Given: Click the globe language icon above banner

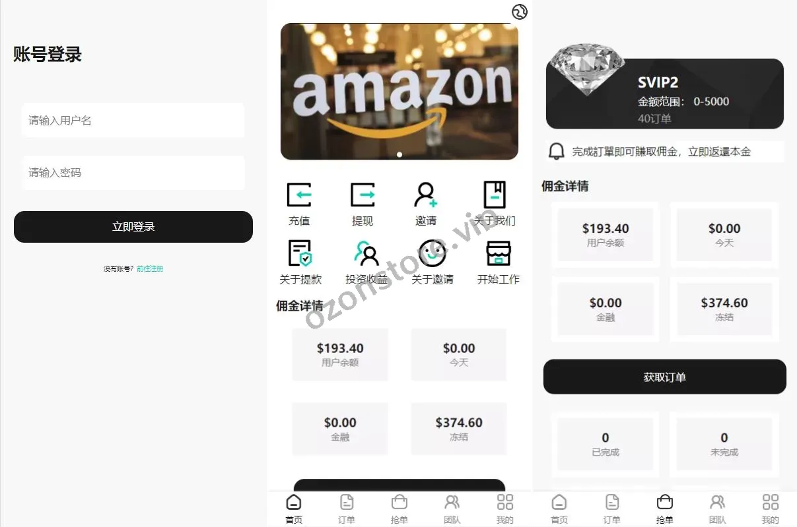Looking at the screenshot, I should (x=520, y=12).
